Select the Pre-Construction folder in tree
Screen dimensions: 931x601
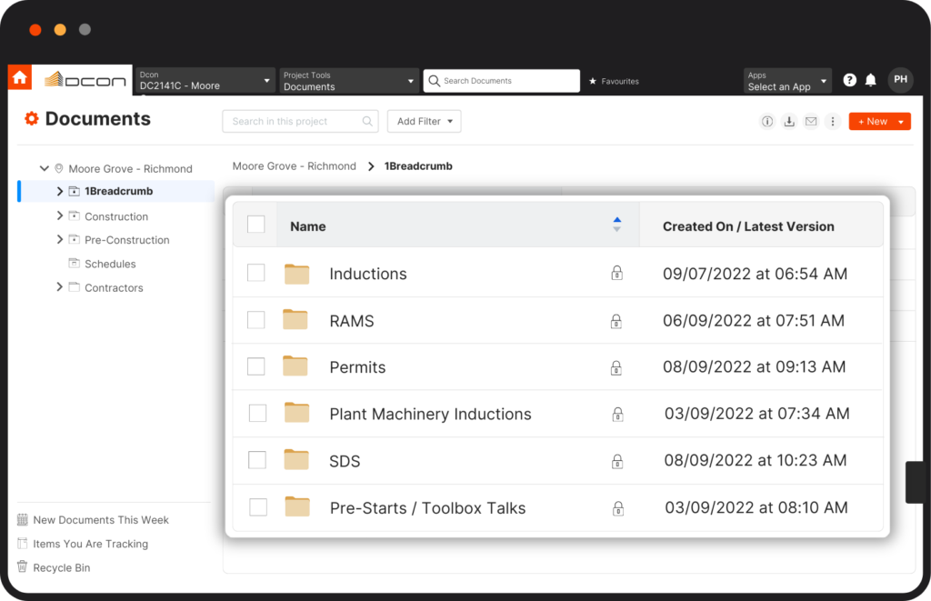(x=127, y=240)
